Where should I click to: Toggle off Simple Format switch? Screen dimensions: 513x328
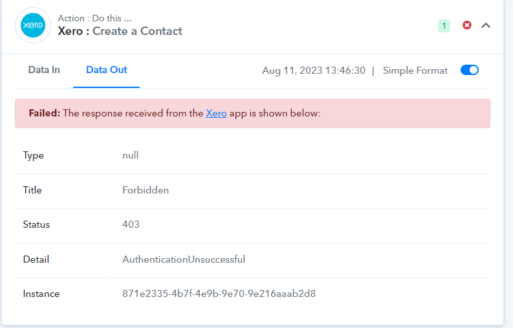(470, 70)
